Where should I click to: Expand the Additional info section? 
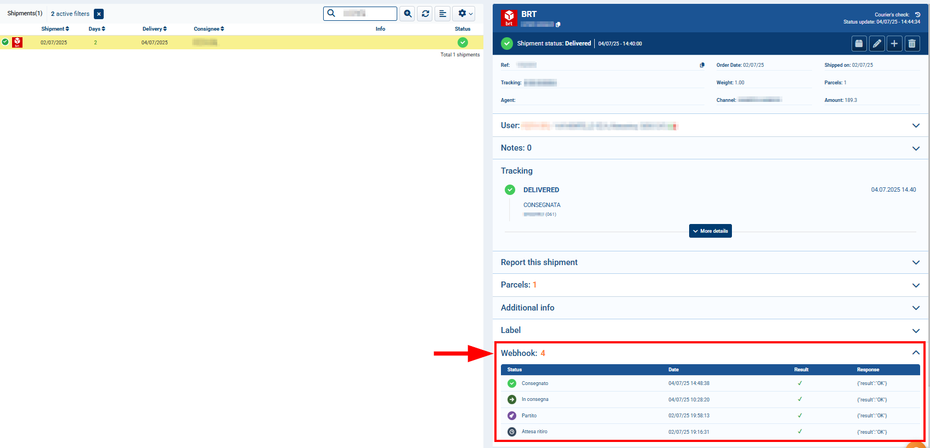(x=916, y=308)
